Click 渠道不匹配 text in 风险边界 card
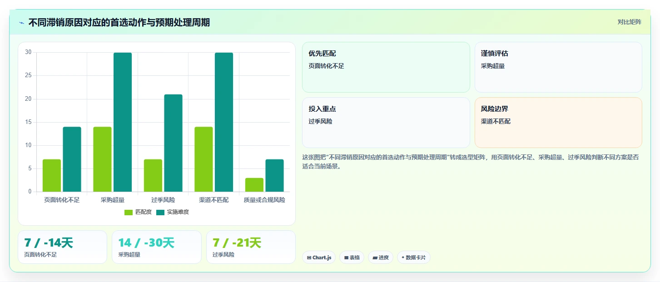 496,121
